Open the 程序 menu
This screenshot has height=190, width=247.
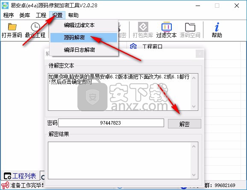[x=9, y=15]
